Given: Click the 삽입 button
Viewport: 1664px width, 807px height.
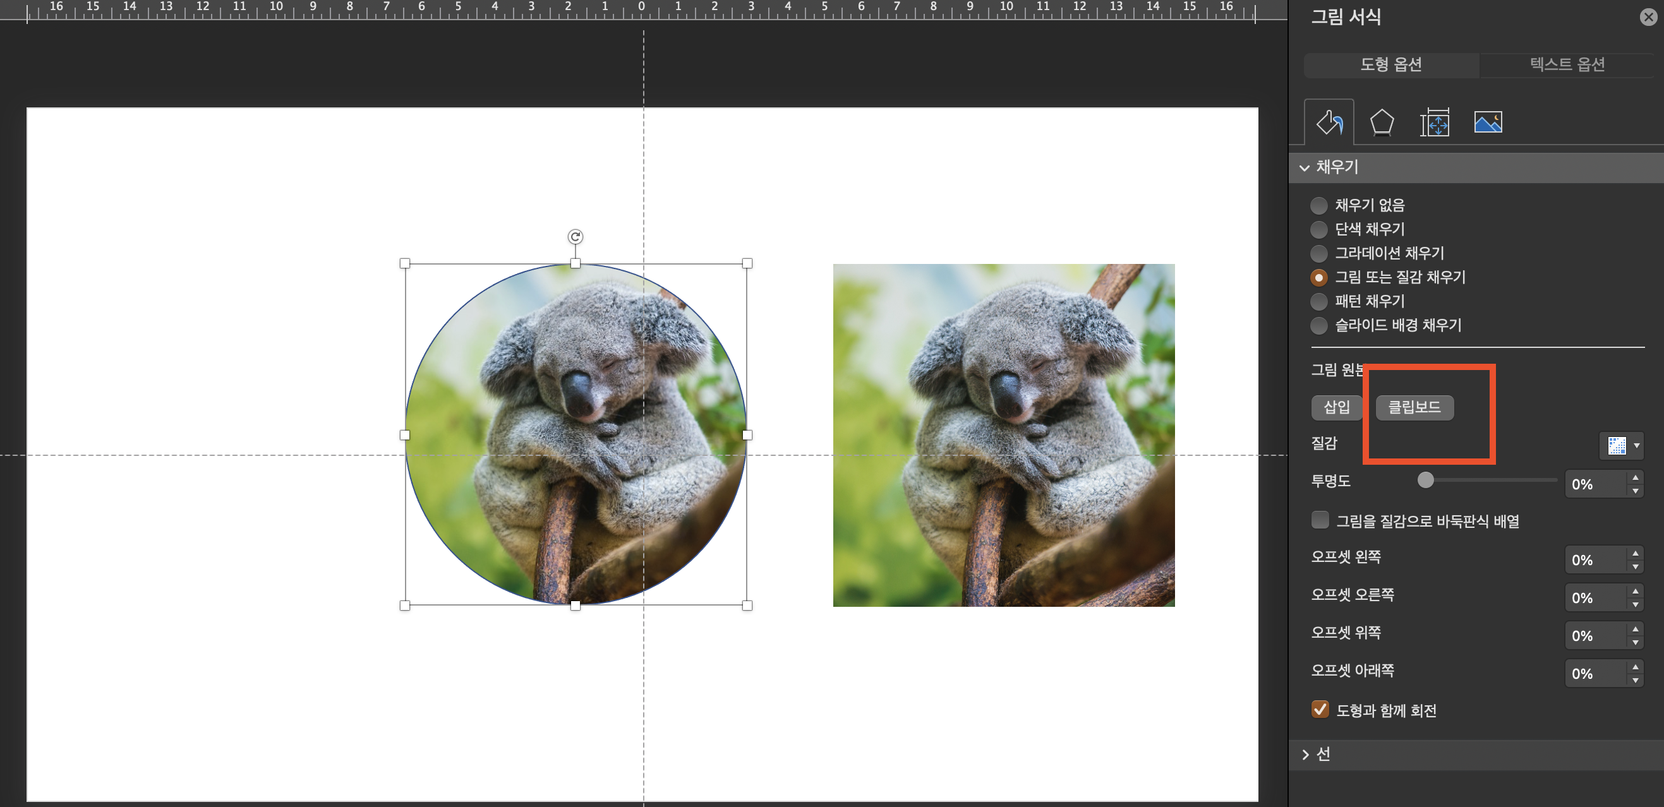Looking at the screenshot, I should point(1337,407).
